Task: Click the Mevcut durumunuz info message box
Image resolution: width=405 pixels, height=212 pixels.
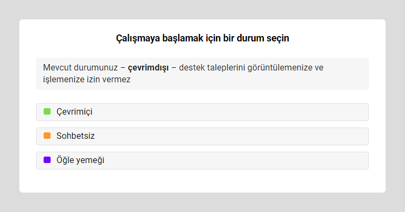Action: click(x=202, y=74)
